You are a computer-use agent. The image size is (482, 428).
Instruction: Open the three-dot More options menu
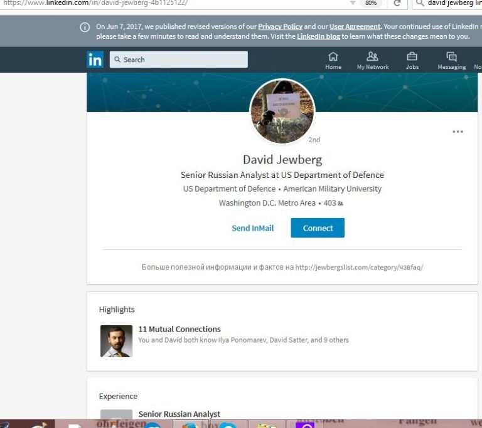pyautogui.click(x=458, y=132)
